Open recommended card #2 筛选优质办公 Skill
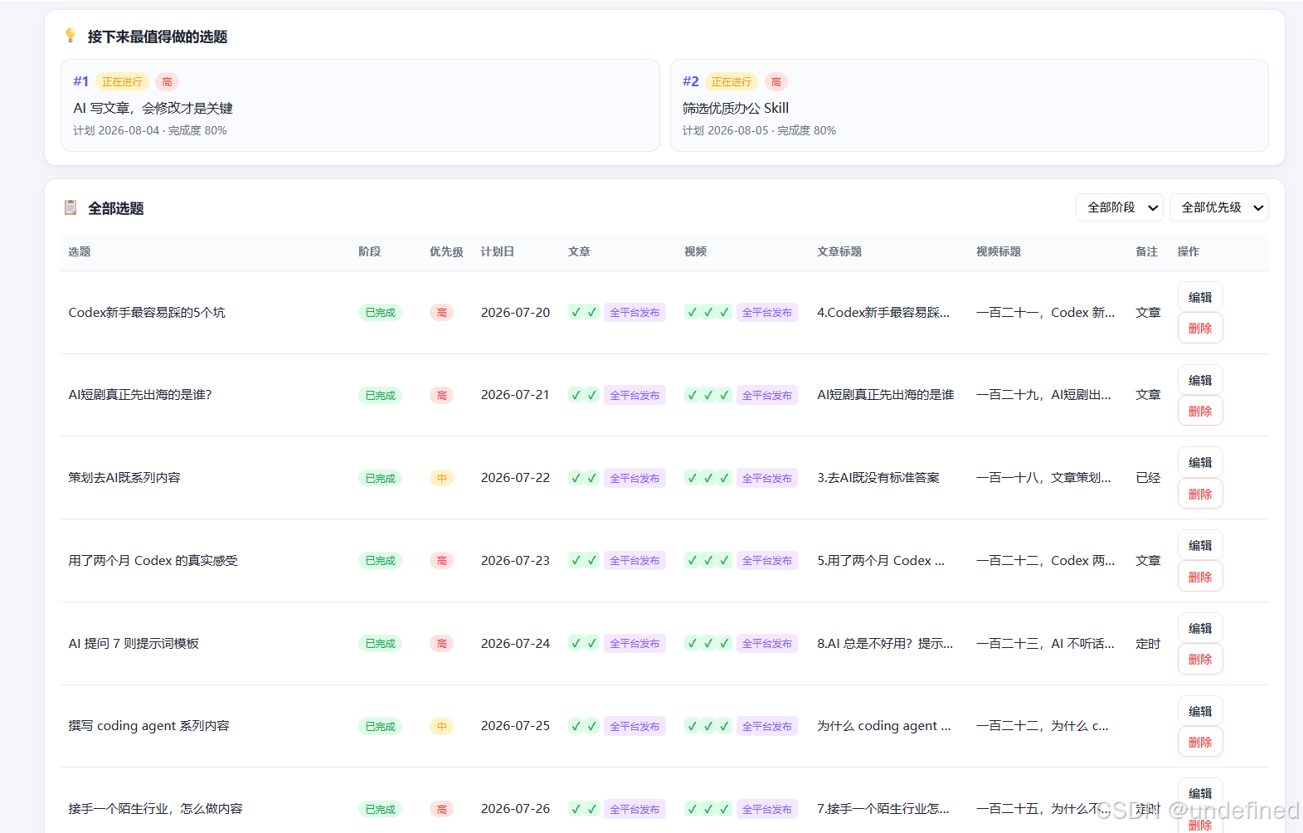This screenshot has height=833, width=1303. point(970,105)
